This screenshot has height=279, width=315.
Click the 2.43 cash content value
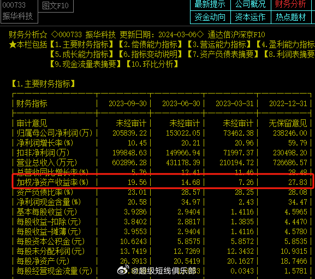coord(246,202)
